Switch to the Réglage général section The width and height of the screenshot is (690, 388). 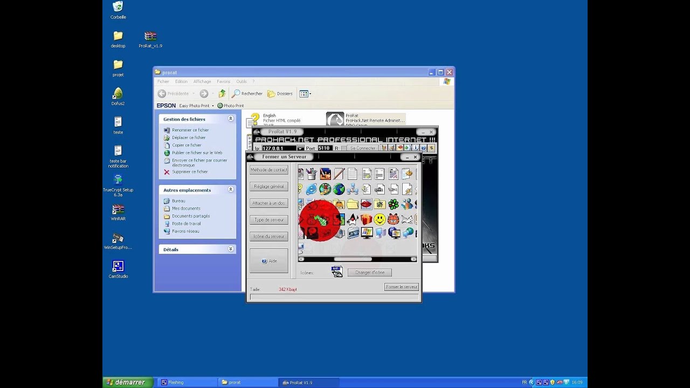268,186
